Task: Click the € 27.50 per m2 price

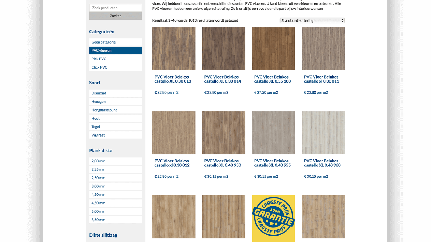Action: tap(266, 92)
